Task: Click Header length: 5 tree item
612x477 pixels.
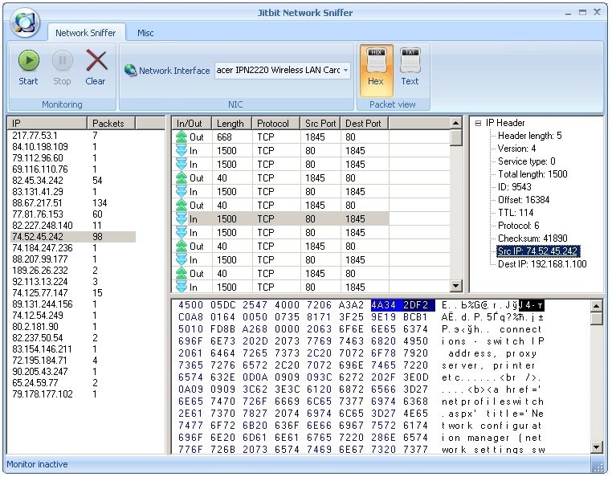Action: tap(529, 136)
